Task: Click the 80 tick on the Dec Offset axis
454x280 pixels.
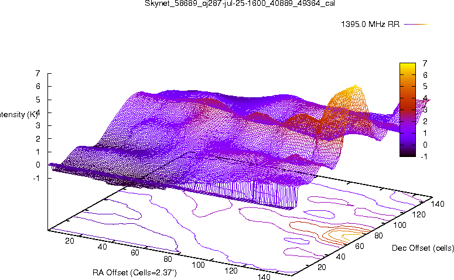Action: 378,235
